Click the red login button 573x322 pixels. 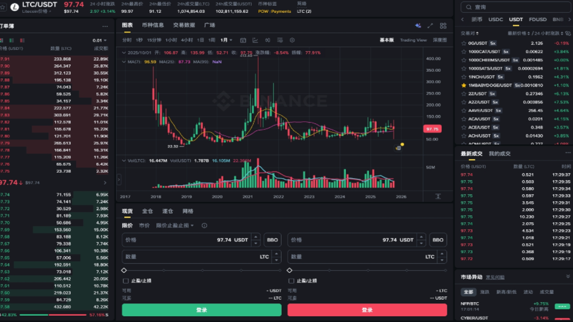(x=367, y=310)
